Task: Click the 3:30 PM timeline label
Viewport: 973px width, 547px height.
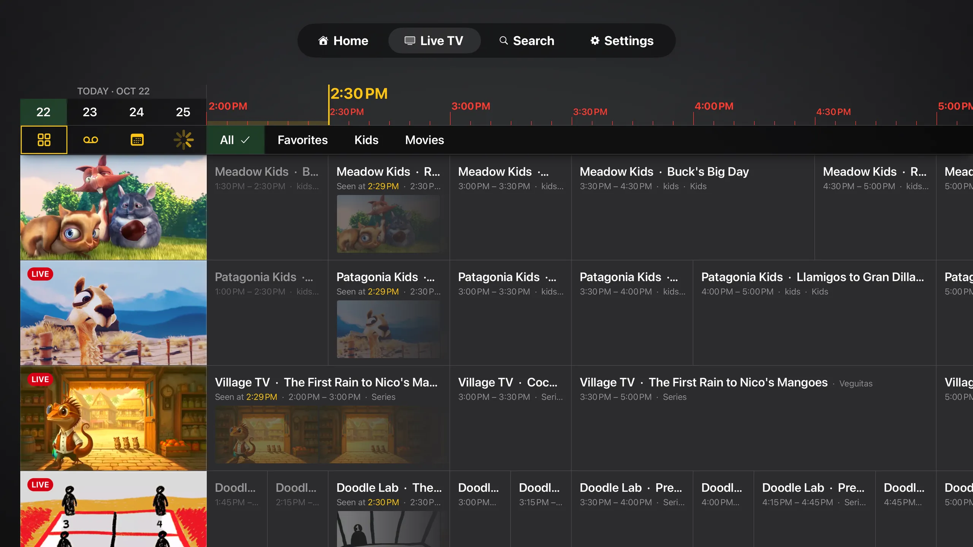Action: click(590, 112)
